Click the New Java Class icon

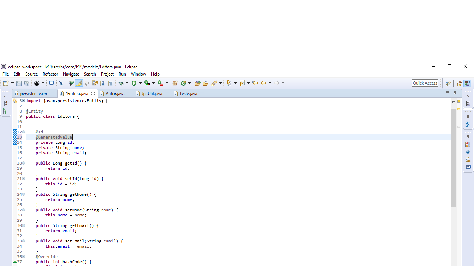pos(184,83)
